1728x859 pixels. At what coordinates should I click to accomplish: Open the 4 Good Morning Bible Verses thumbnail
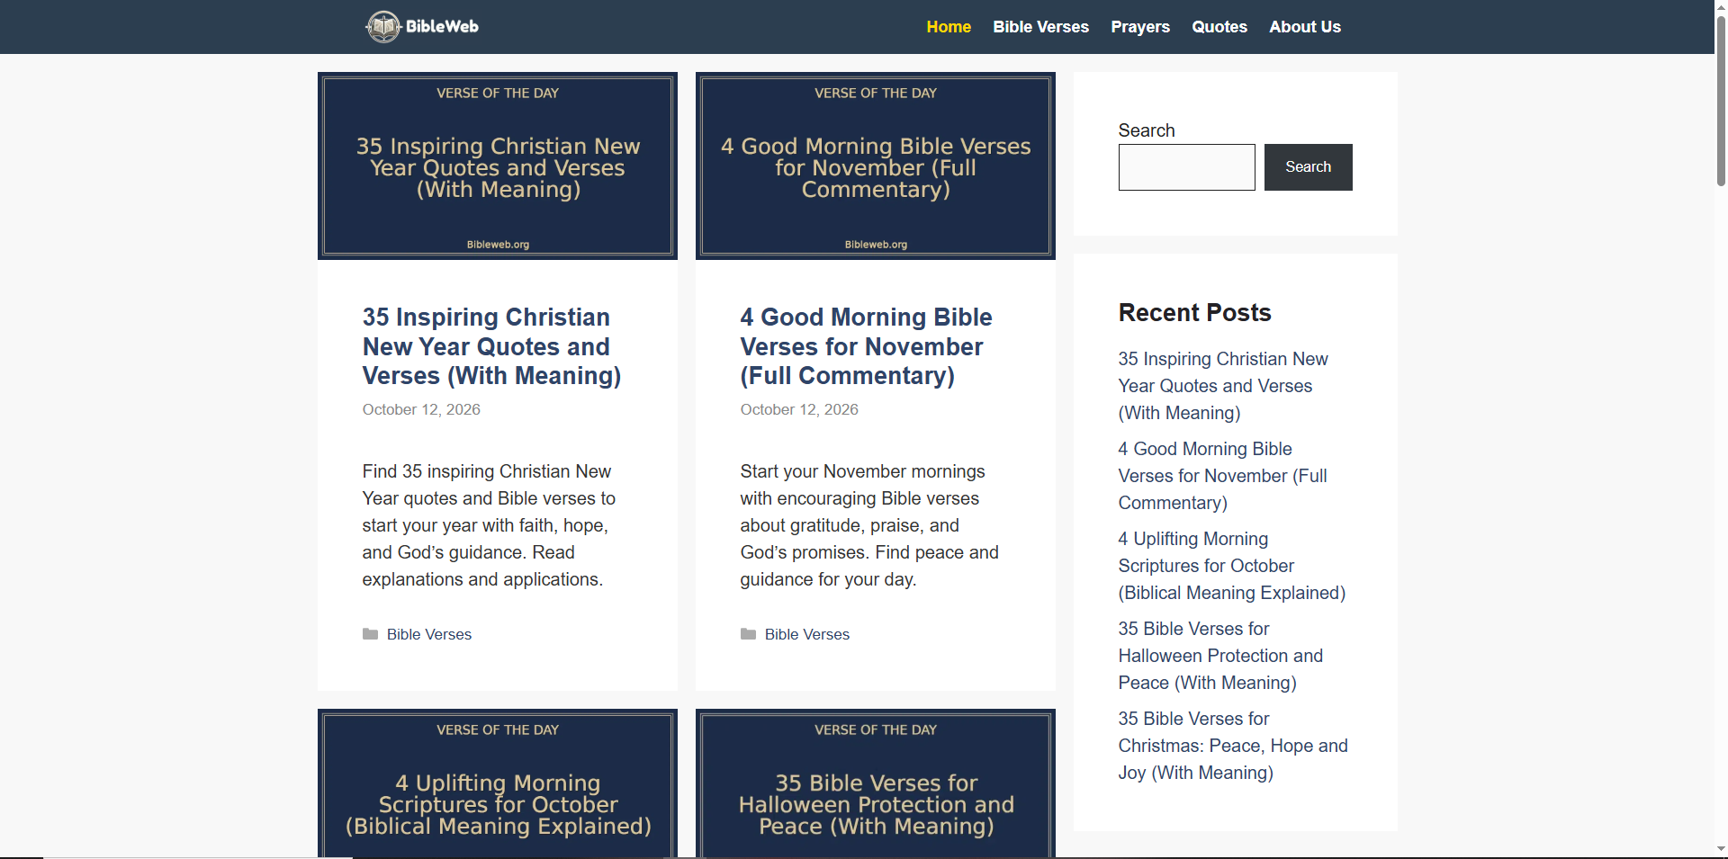[876, 166]
